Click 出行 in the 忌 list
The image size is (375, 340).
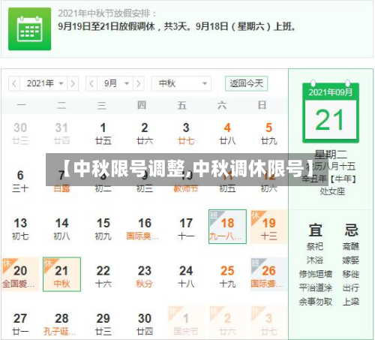tap(351, 288)
